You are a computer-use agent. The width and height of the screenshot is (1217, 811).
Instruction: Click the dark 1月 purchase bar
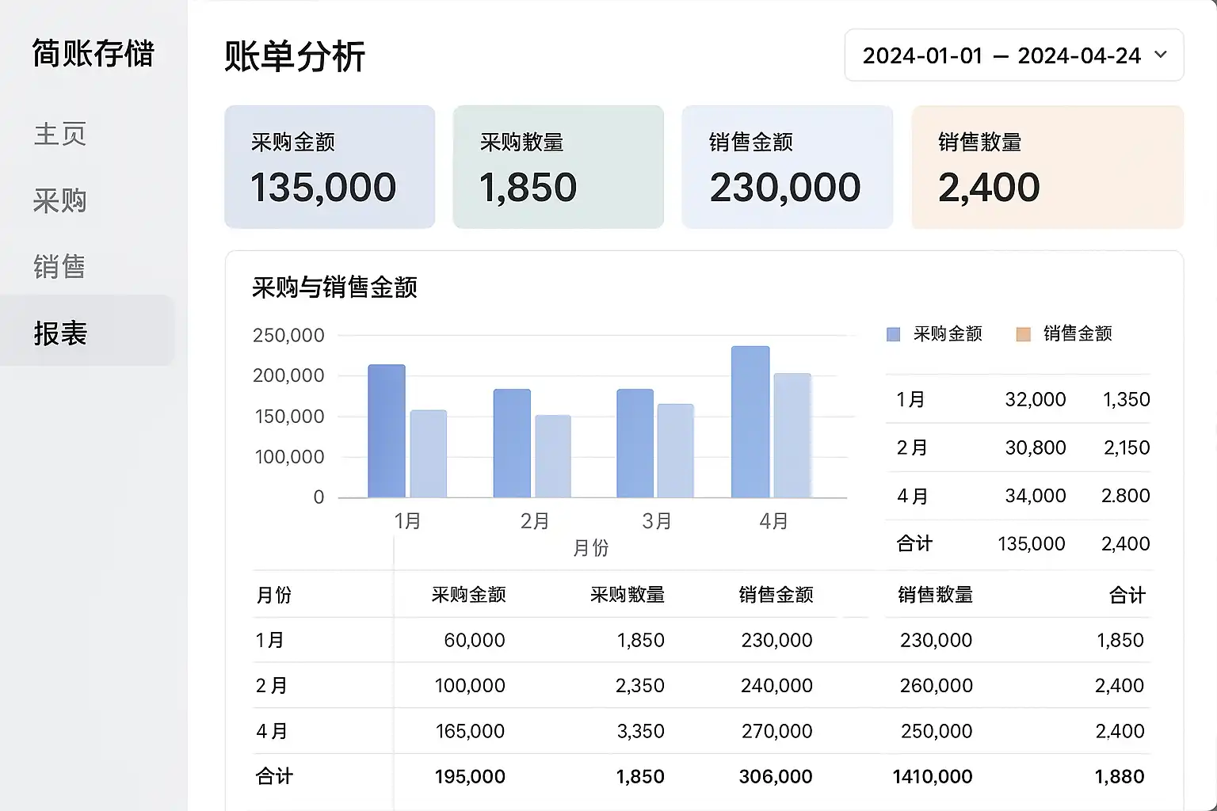387,431
